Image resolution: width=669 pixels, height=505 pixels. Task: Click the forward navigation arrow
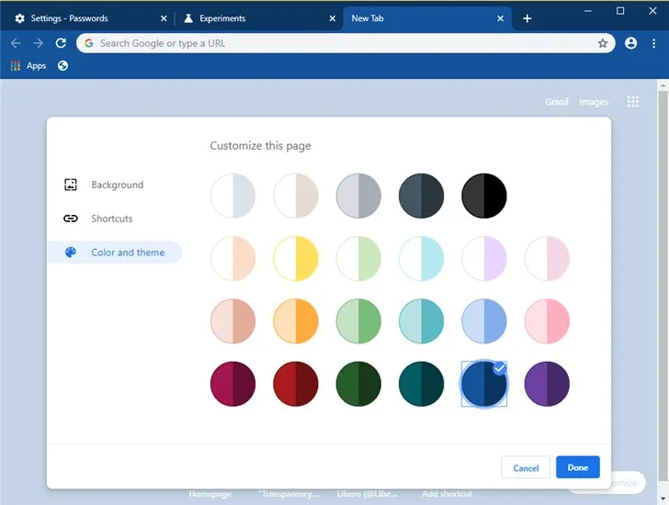tap(38, 43)
